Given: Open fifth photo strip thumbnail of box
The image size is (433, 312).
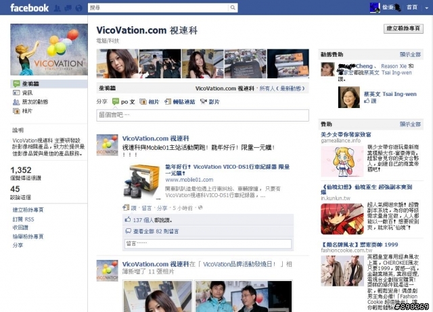Looking at the screenshot, I should pos(288,63).
